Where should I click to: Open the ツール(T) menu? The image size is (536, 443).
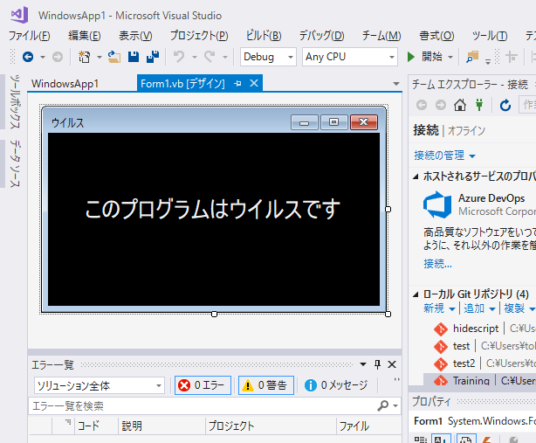490,36
